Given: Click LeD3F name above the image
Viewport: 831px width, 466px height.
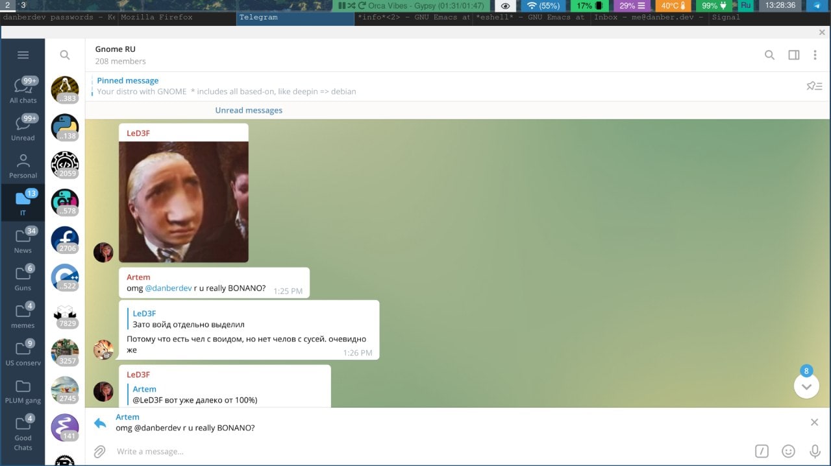Looking at the screenshot, I should 138,133.
